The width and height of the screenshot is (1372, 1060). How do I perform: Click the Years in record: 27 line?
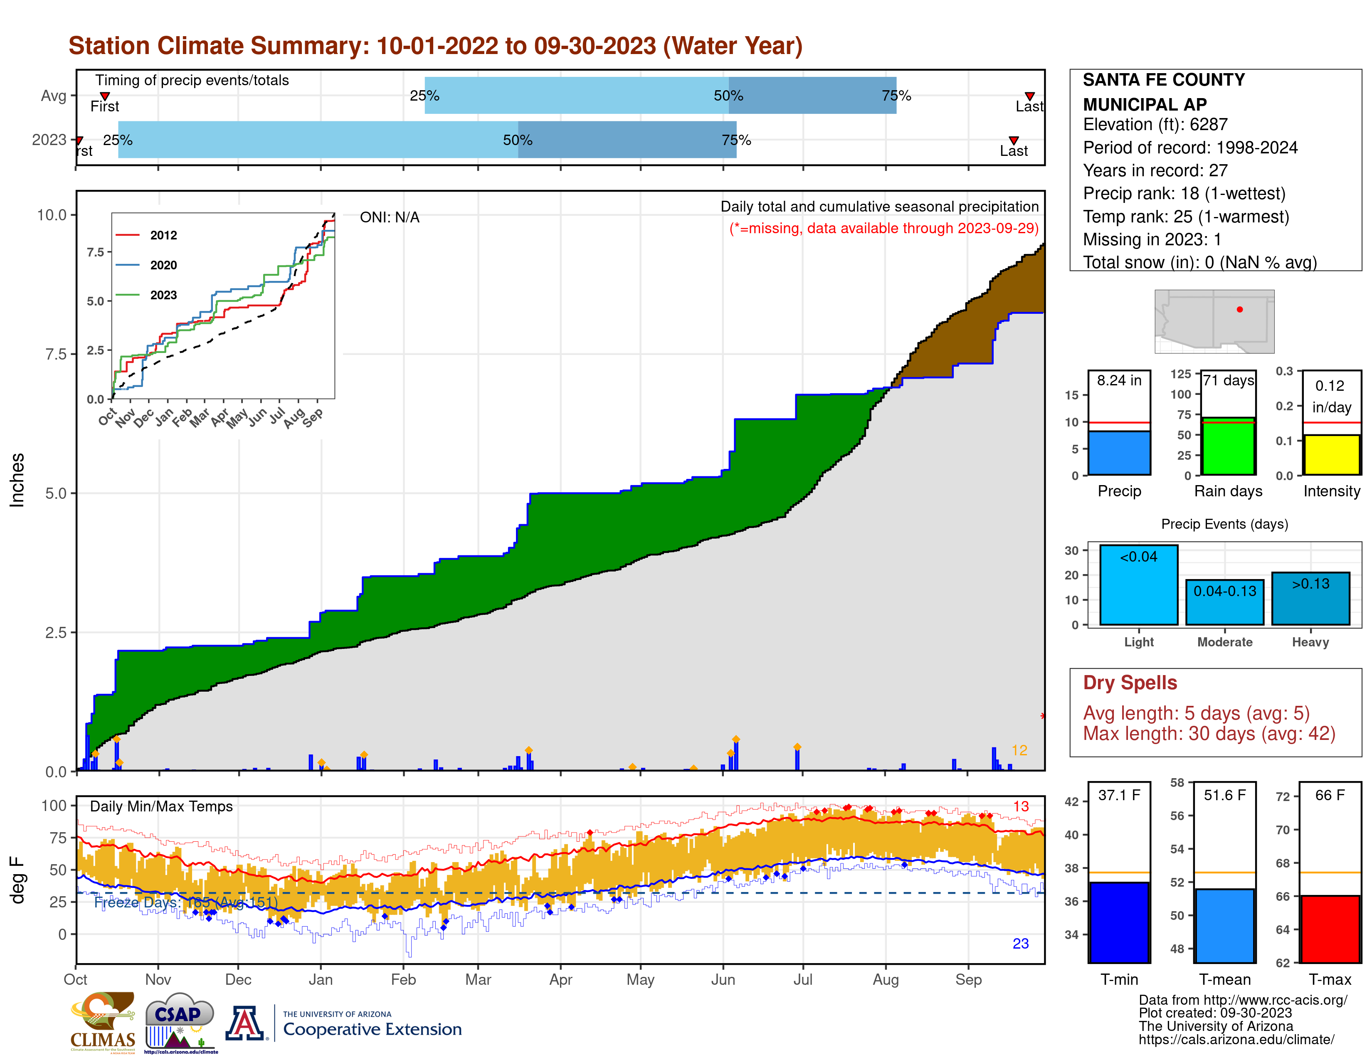[x=1155, y=171]
